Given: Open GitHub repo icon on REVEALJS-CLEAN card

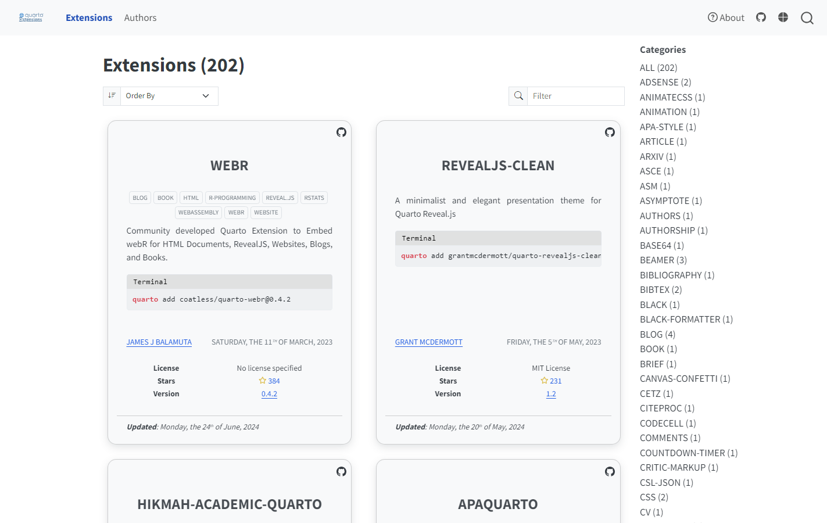Looking at the screenshot, I should coord(610,132).
